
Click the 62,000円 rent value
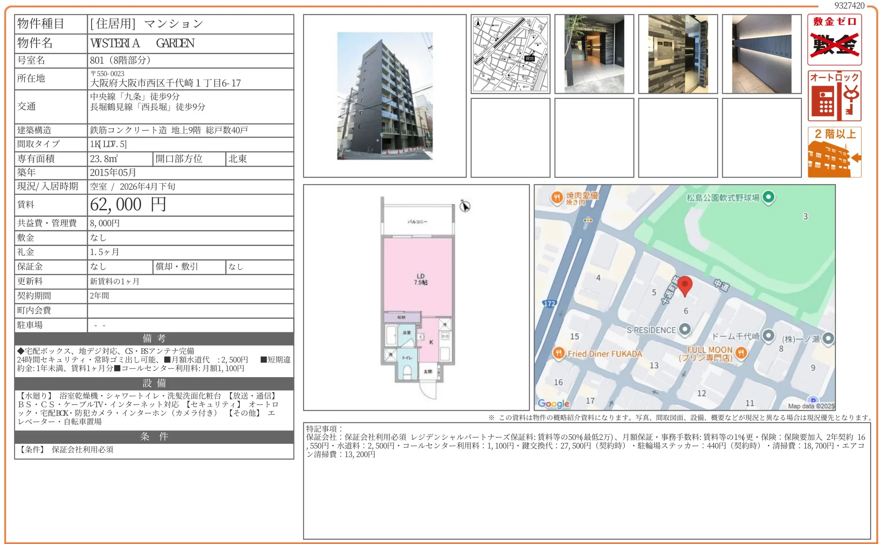click(x=127, y=205)
